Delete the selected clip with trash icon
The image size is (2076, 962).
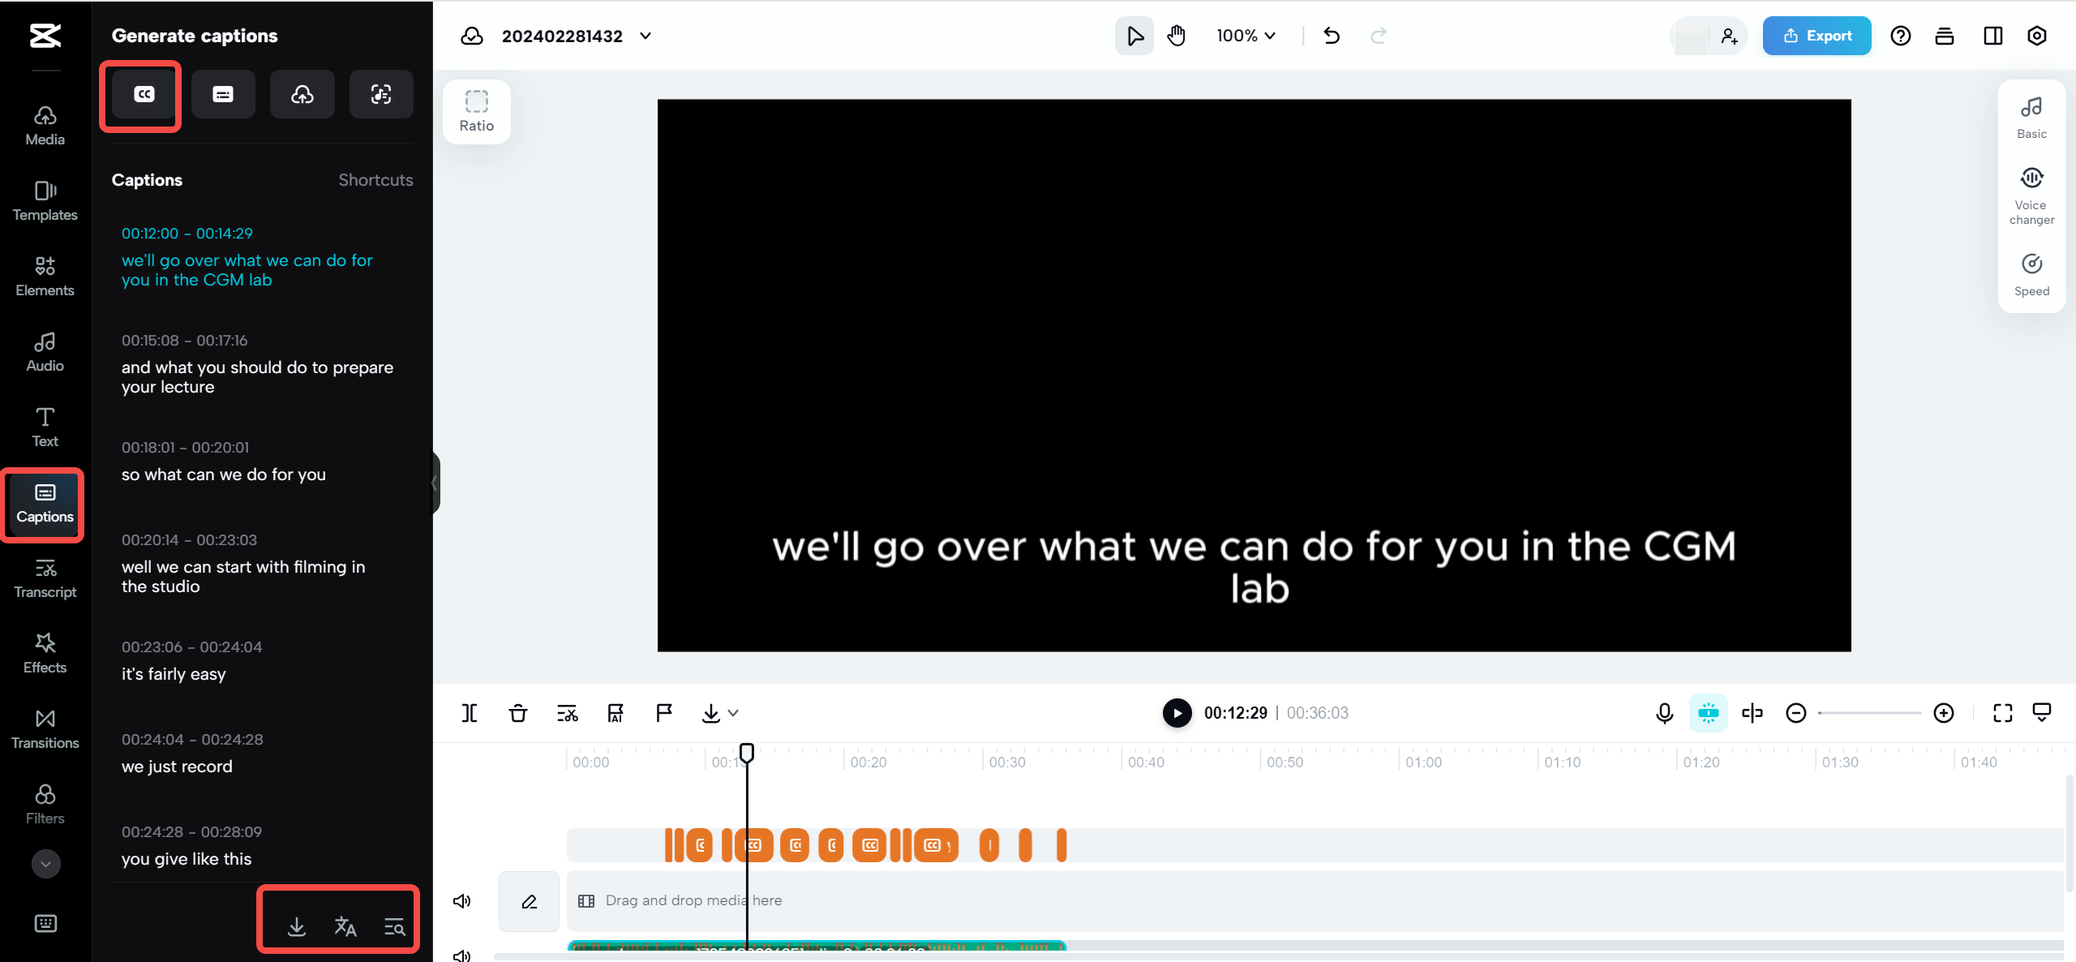pos(517,713)
